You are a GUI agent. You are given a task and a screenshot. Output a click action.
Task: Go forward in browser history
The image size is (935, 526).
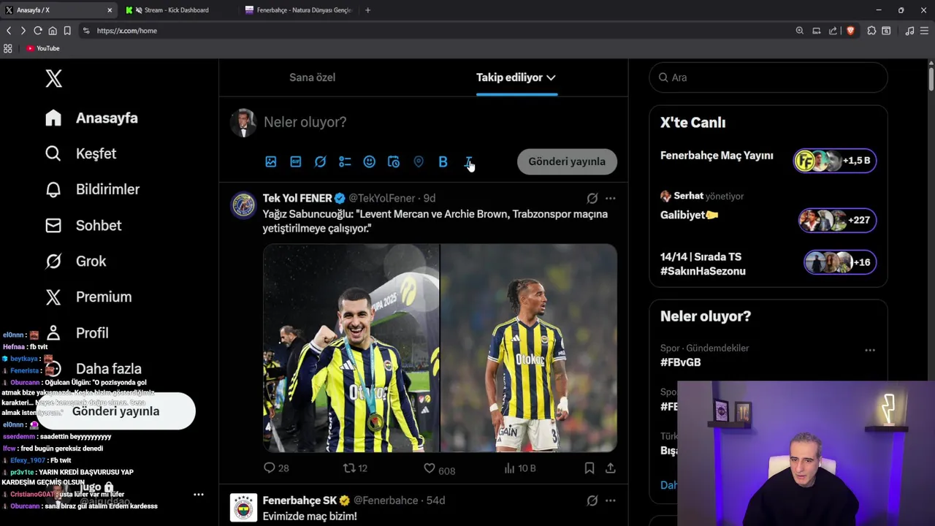click(x=23, y=31)
